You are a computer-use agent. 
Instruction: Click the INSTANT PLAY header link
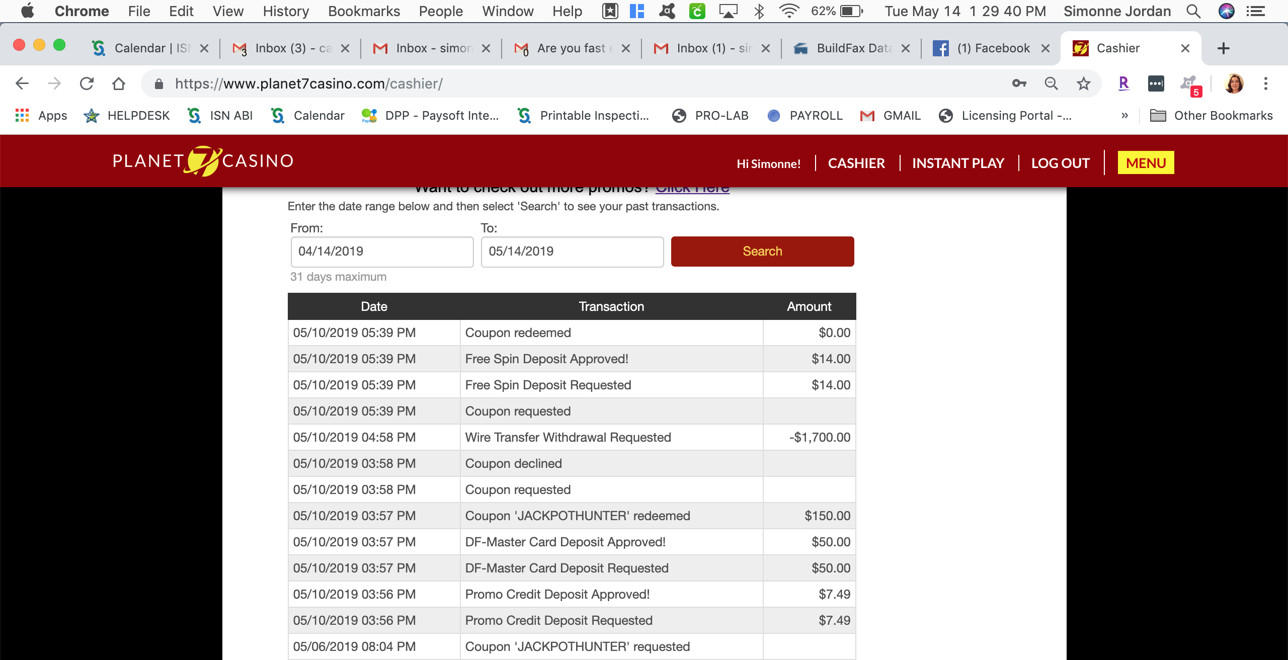[958, 163]
